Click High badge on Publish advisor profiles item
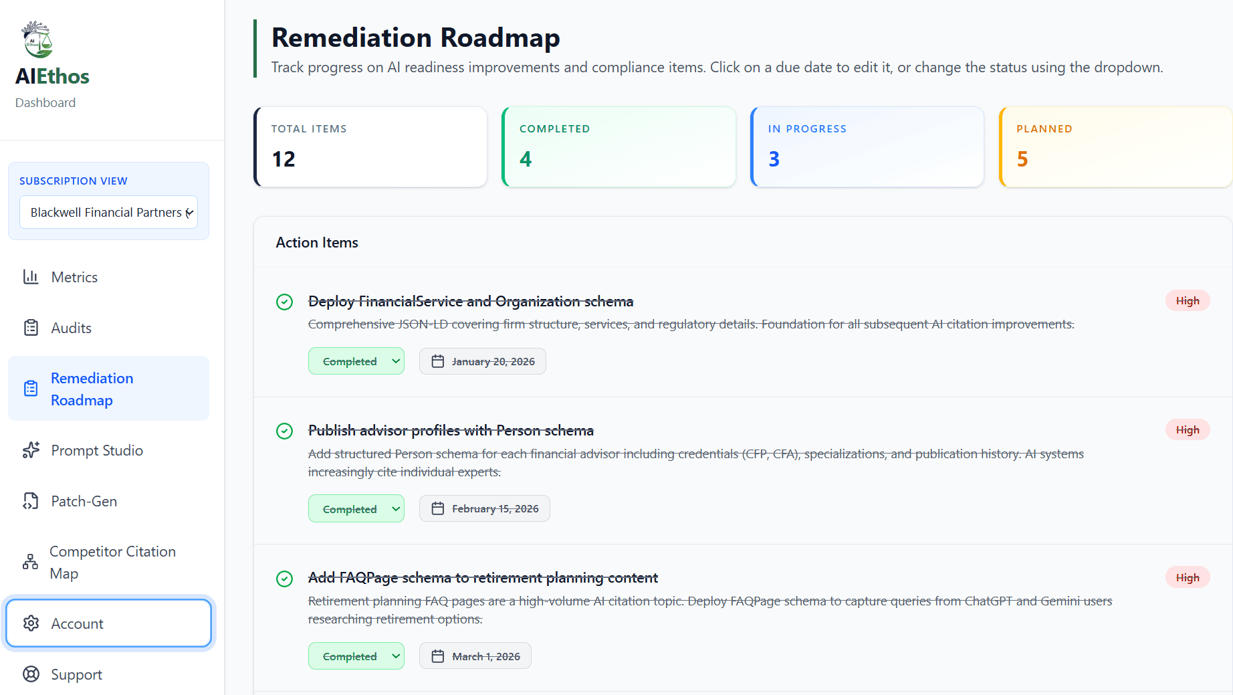Viewport: 1233px width, 695px height. click(1188, 430)
